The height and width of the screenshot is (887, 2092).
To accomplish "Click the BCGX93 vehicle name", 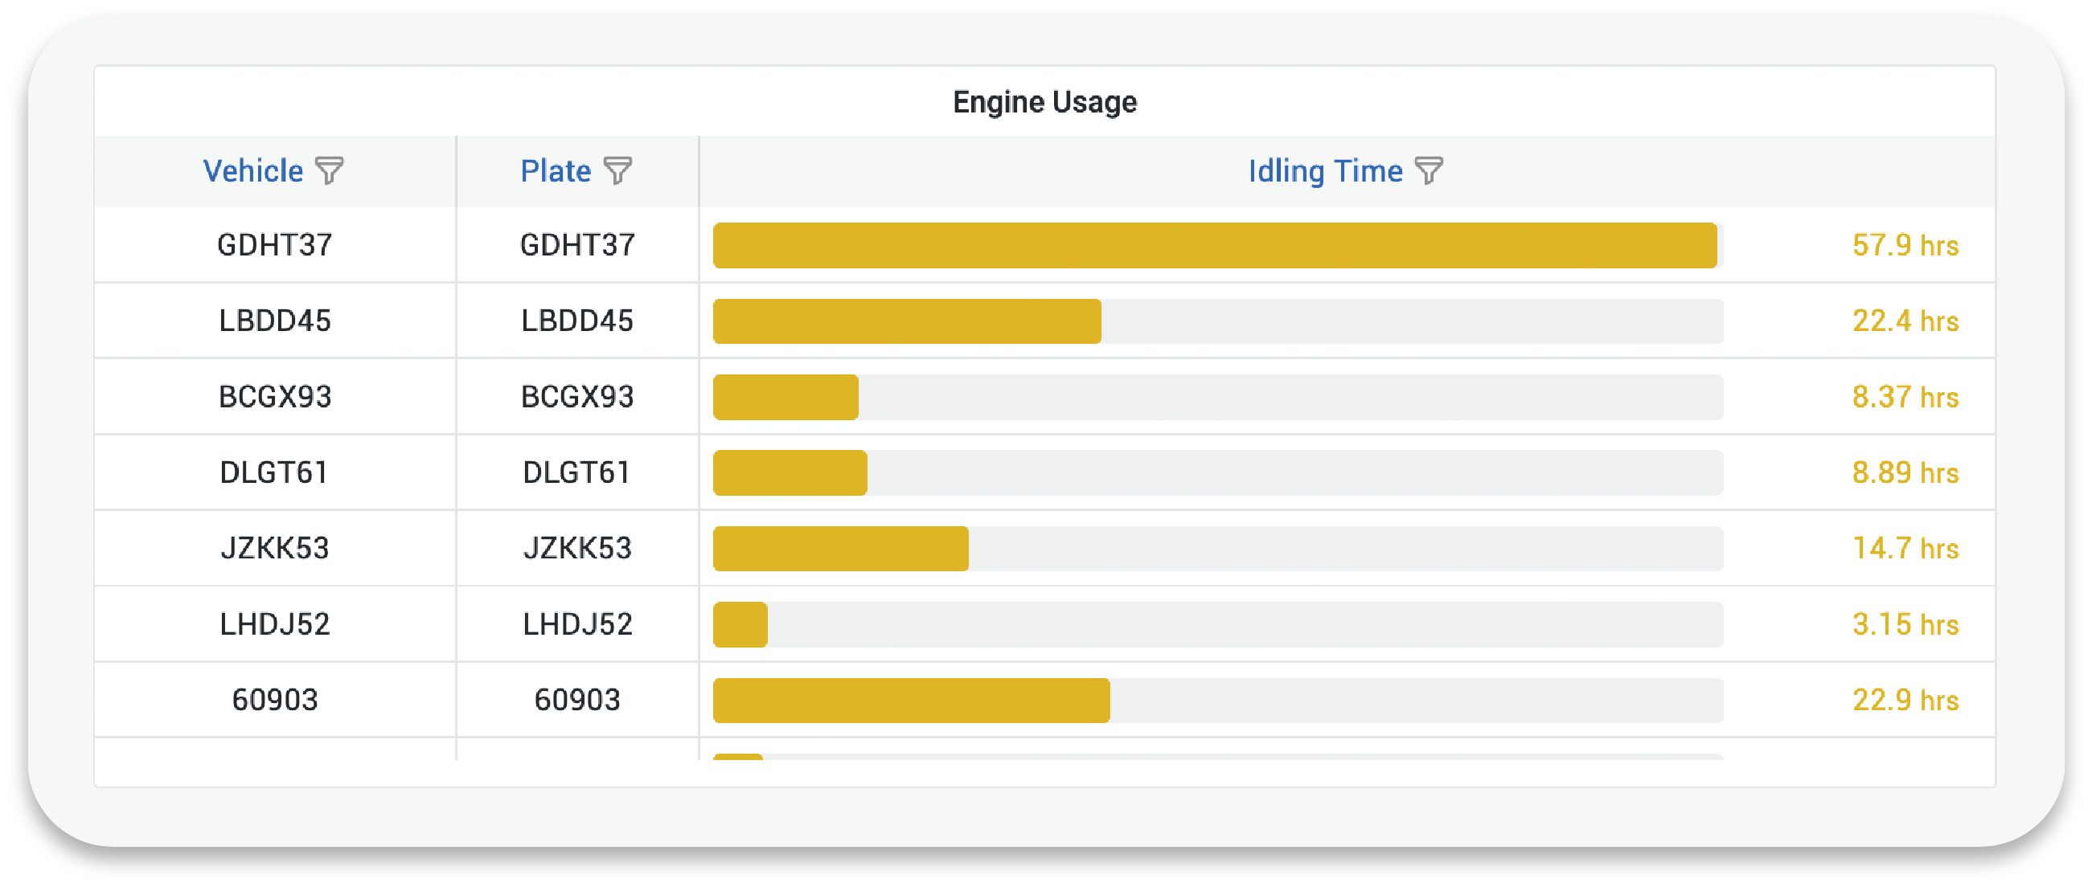I will click(274, 397).
